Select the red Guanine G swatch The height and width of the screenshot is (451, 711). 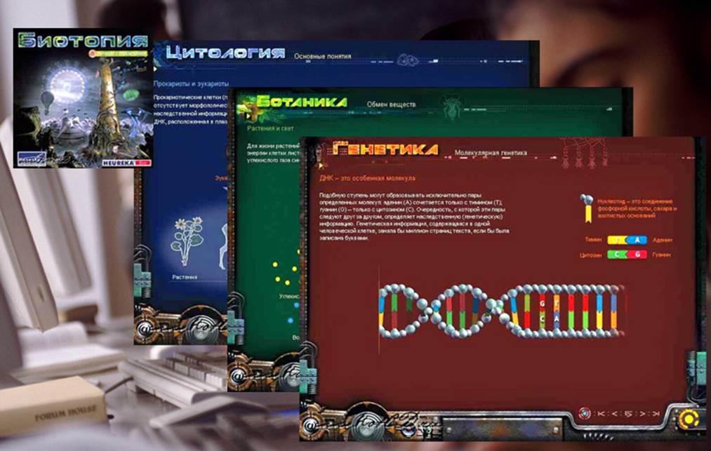[x=637, y=255]
